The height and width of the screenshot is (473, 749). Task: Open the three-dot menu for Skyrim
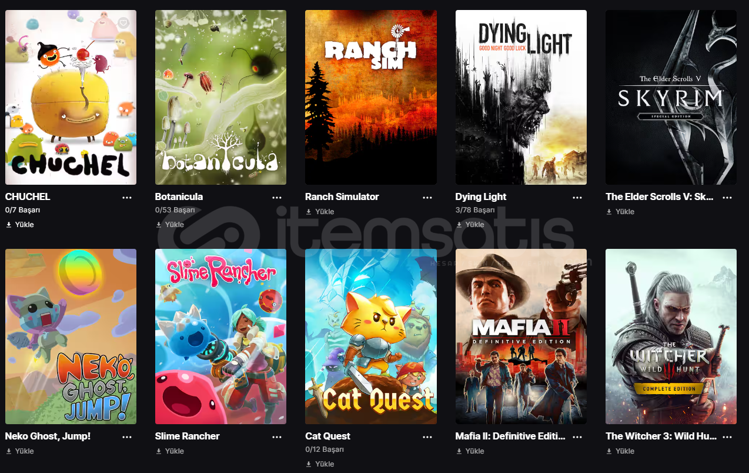click(727, 197)
